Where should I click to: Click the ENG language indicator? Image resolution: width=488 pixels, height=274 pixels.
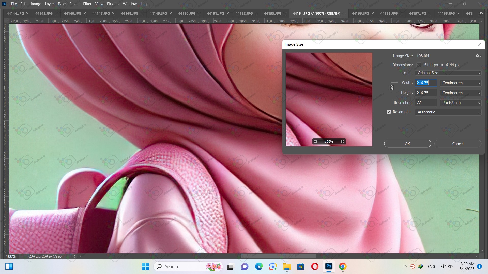point(431,266)
